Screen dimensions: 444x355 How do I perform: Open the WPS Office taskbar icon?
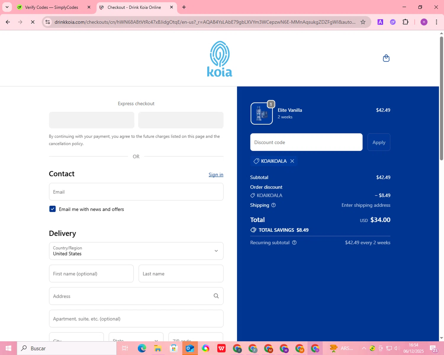coord(221,348)
